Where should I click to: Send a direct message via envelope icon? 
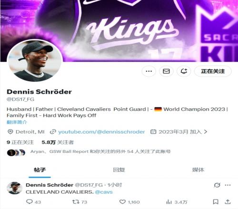coord(166,71)
